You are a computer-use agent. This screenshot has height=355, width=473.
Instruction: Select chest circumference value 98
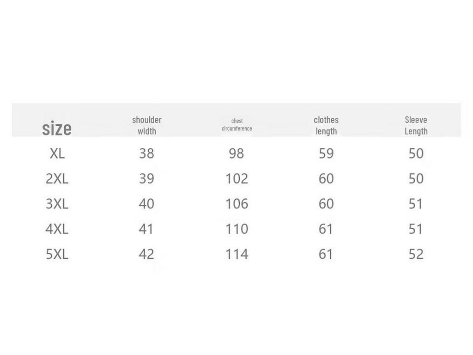[236, 153]
